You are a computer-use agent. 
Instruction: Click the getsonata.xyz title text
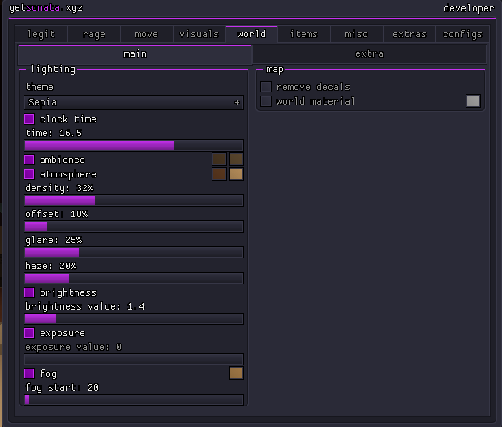click(45, 8)
